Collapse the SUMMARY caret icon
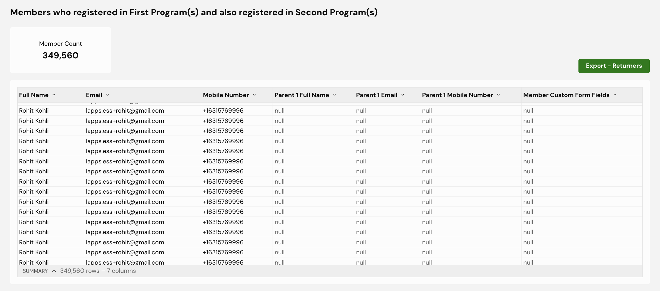 (54, 271)
